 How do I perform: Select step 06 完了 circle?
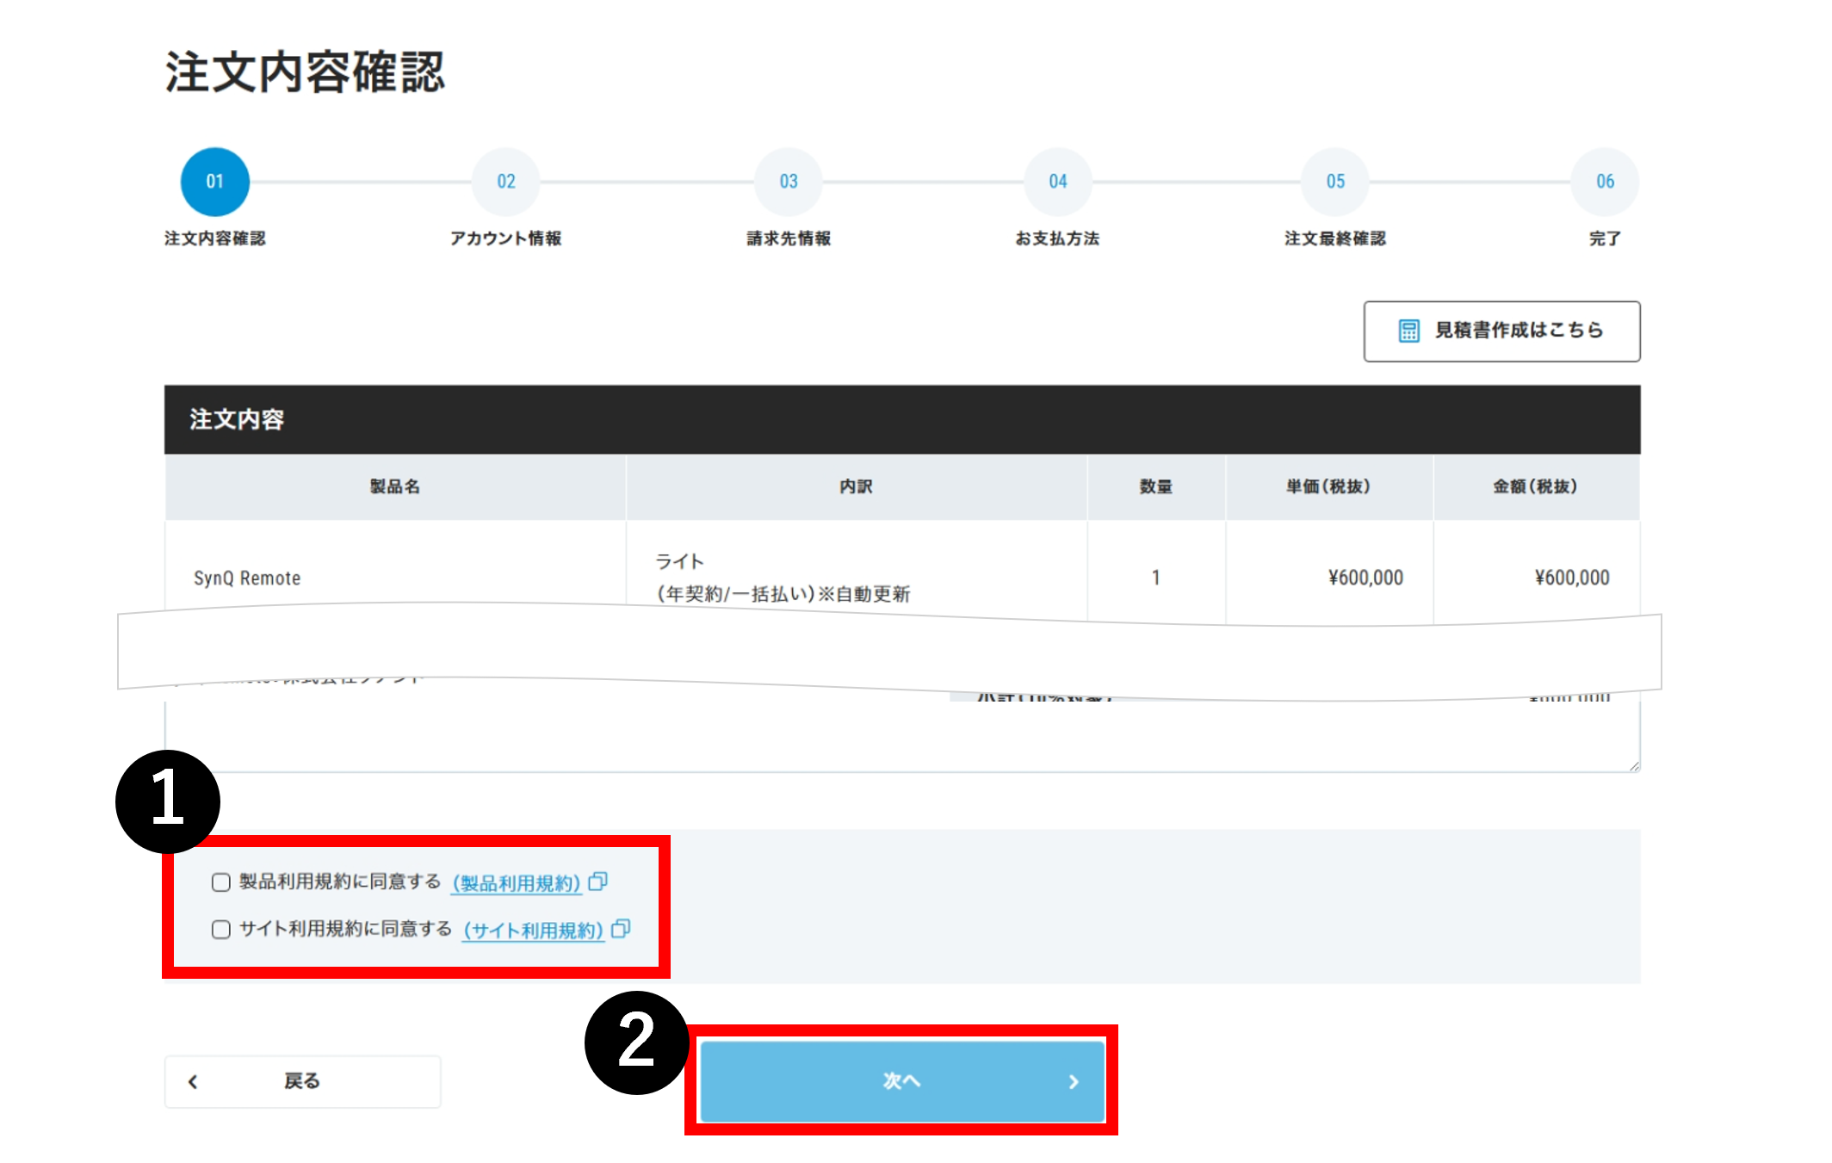(1605, 182)
